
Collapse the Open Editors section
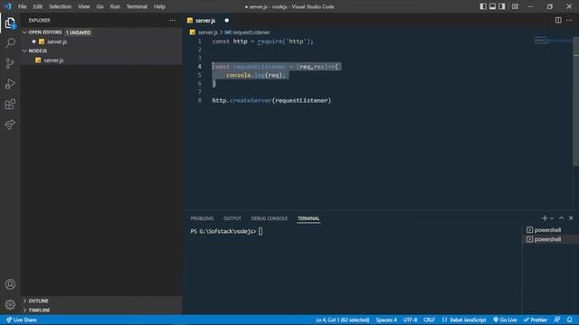[x=45, y=32]
